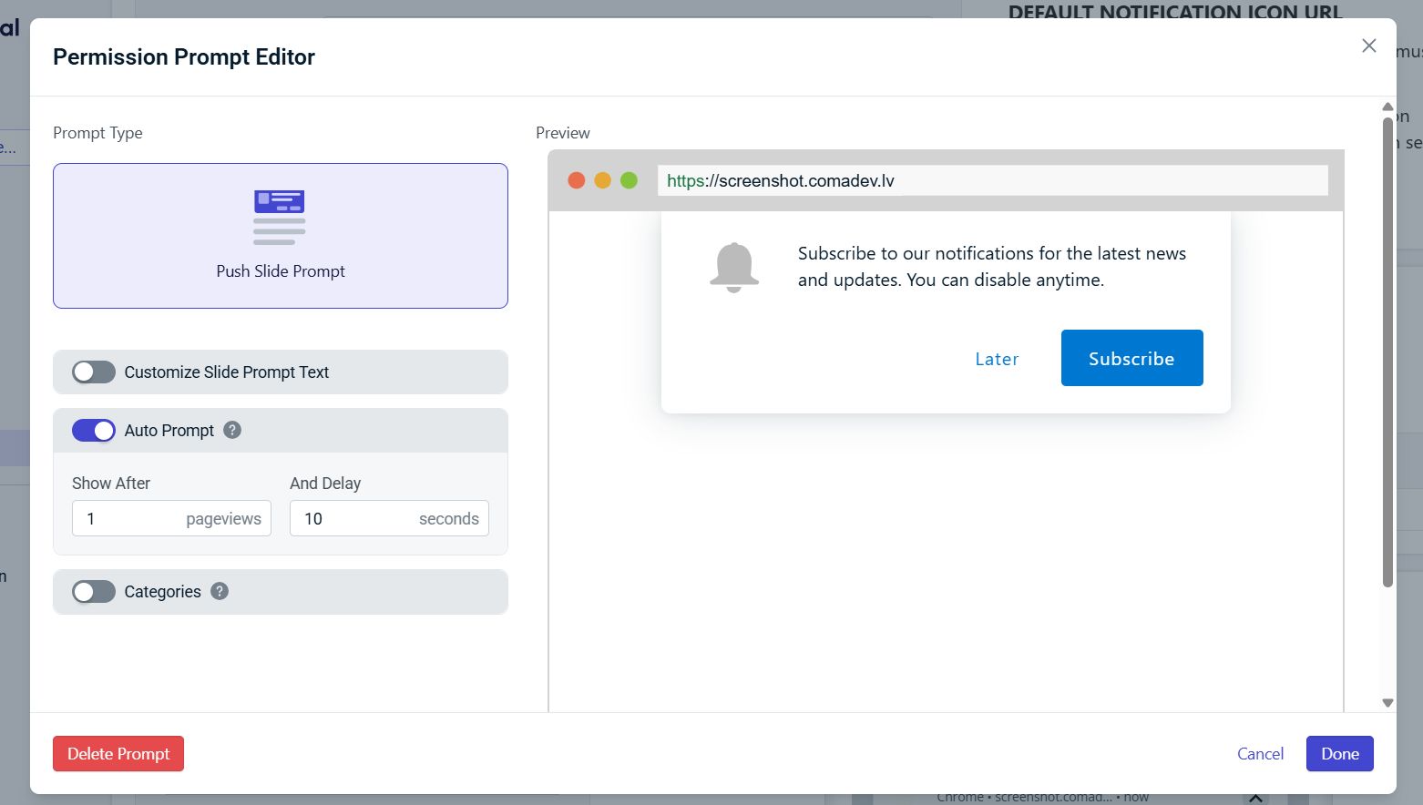Click Later in the preview prompt
Screen dimensions: 1423x805
997,359
